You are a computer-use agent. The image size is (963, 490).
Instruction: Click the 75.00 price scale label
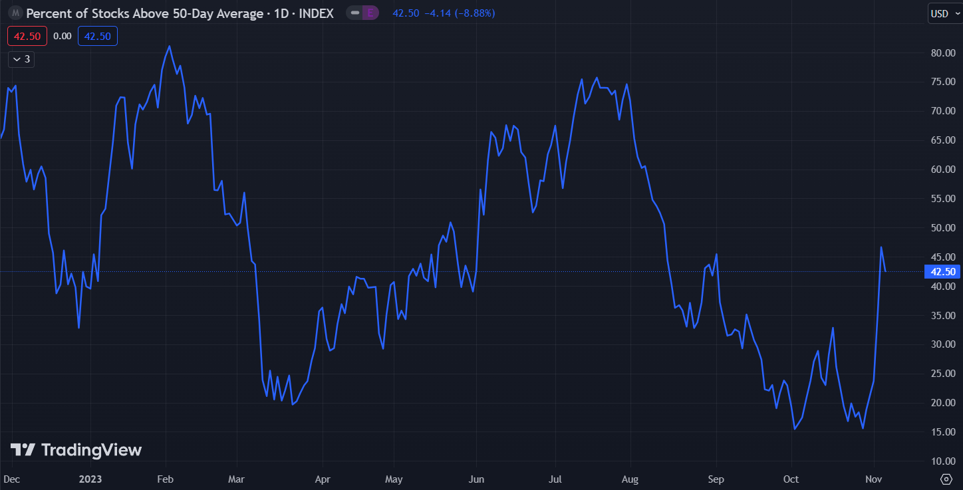(942, 82)
